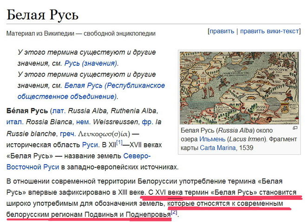Click the 'лат.' language link

(58, 111)
